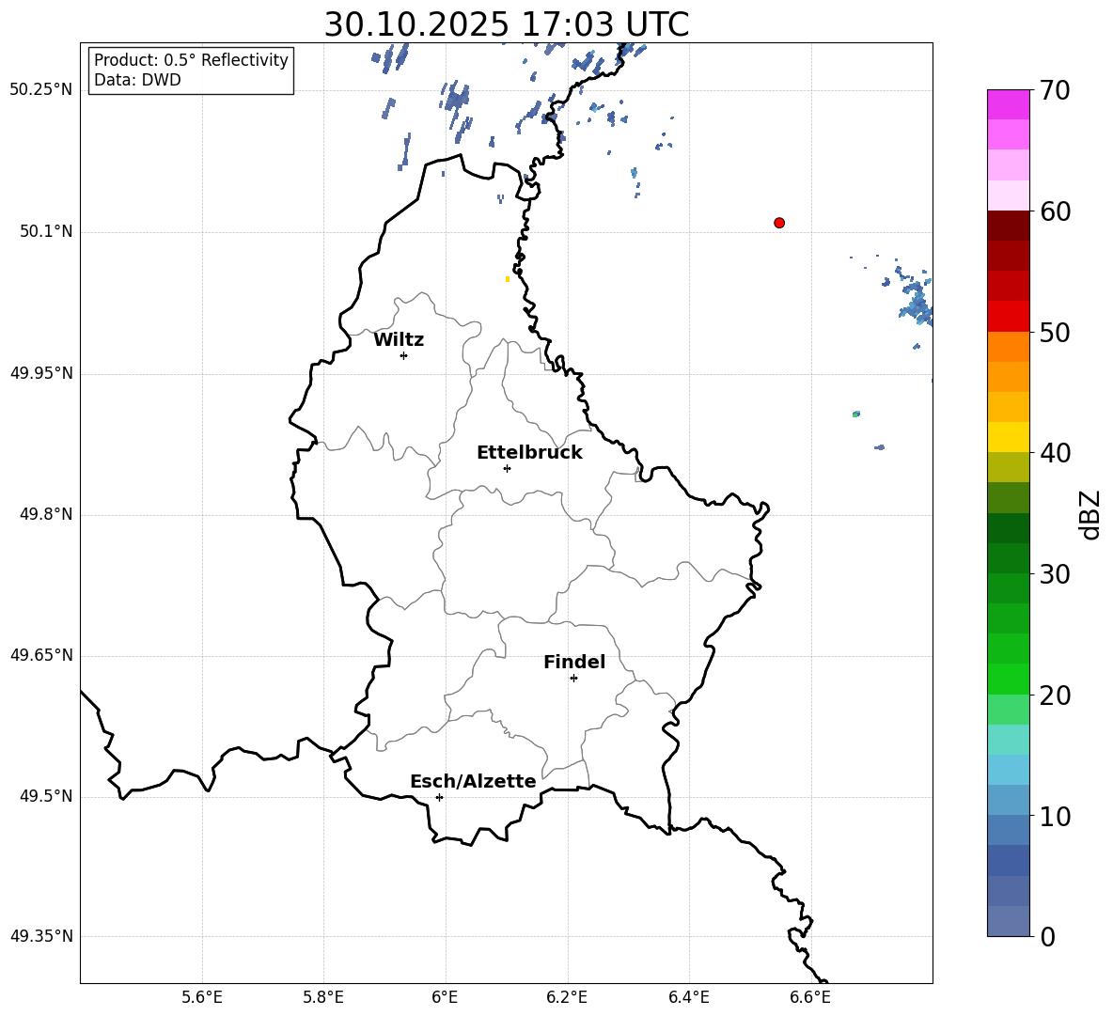1113x1016 pixels.
Task: Click the cross marker at Findel
Action: tap(573, 679)
